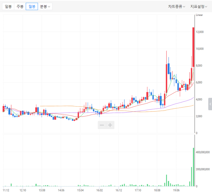This screenshot has width=212, height=195.
Task: Click the 200,000,000 volume axis label
Action: [x=203, y=169]
